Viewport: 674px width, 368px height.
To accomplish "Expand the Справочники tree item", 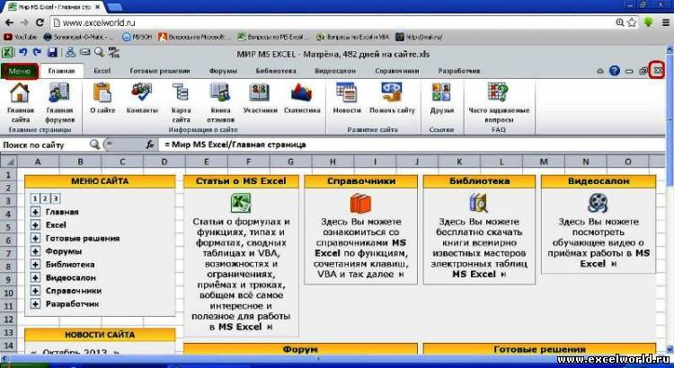I will point(35,291).
